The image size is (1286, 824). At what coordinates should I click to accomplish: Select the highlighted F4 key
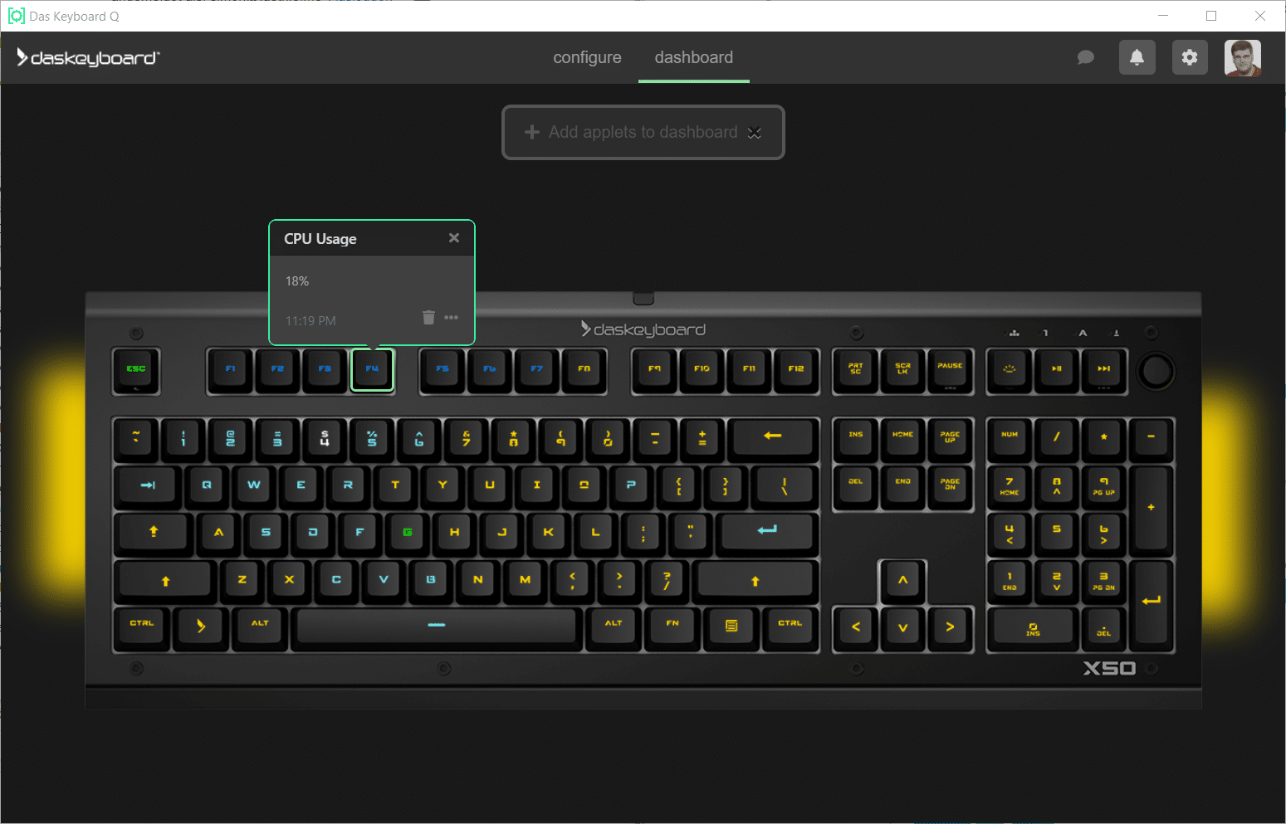(372, 369)
